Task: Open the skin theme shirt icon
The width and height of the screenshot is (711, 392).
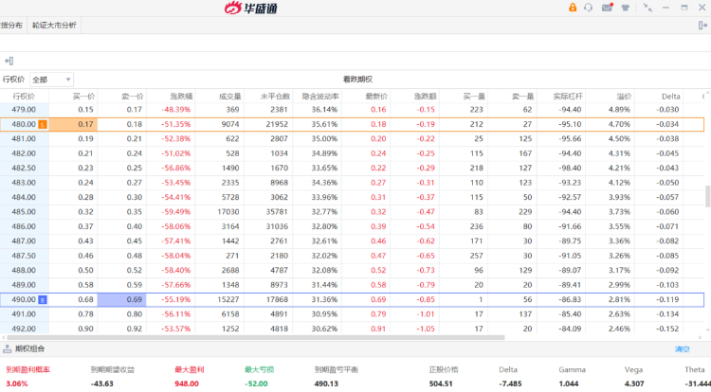Action: pos(626,8)
